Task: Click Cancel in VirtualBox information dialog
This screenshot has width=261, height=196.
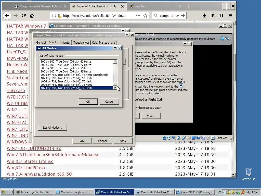Action: pos(151,116)
